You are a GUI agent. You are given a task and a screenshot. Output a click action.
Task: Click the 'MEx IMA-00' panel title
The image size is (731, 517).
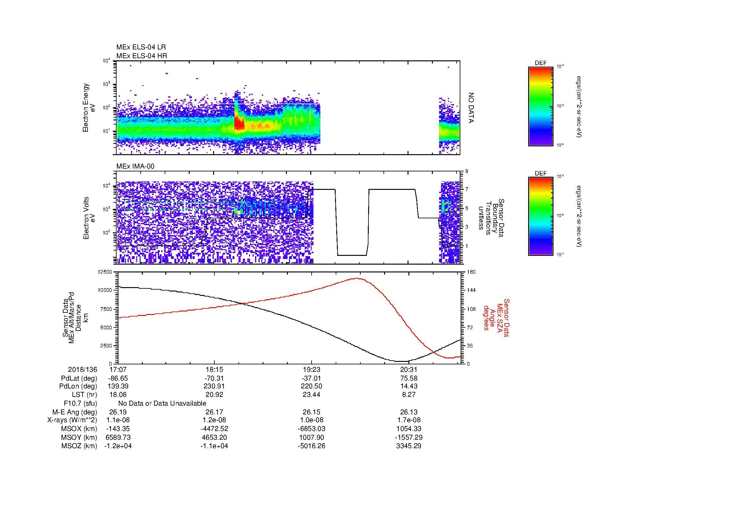point(135,166)
